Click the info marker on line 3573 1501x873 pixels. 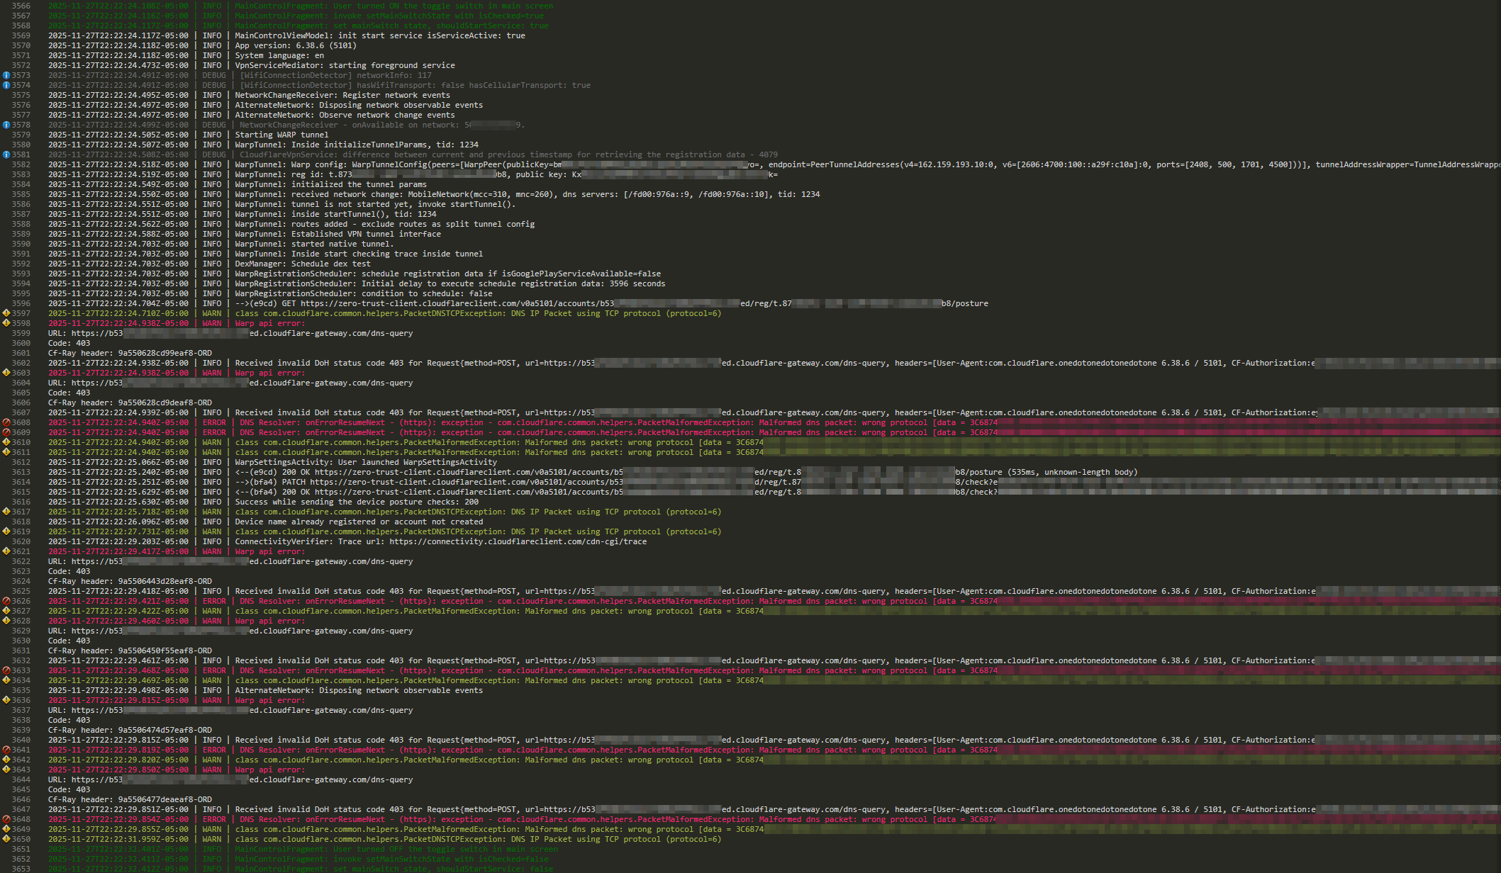[6, 75]
